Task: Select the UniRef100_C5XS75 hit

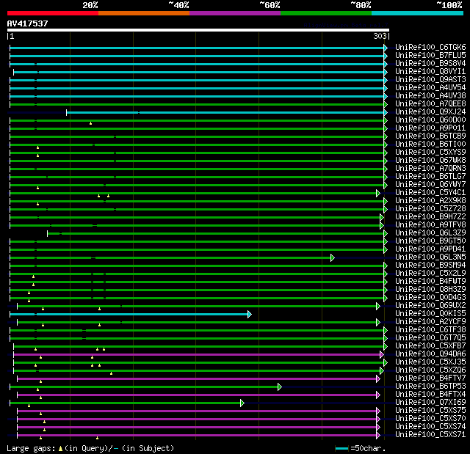Action: click(x=430, y=411)
